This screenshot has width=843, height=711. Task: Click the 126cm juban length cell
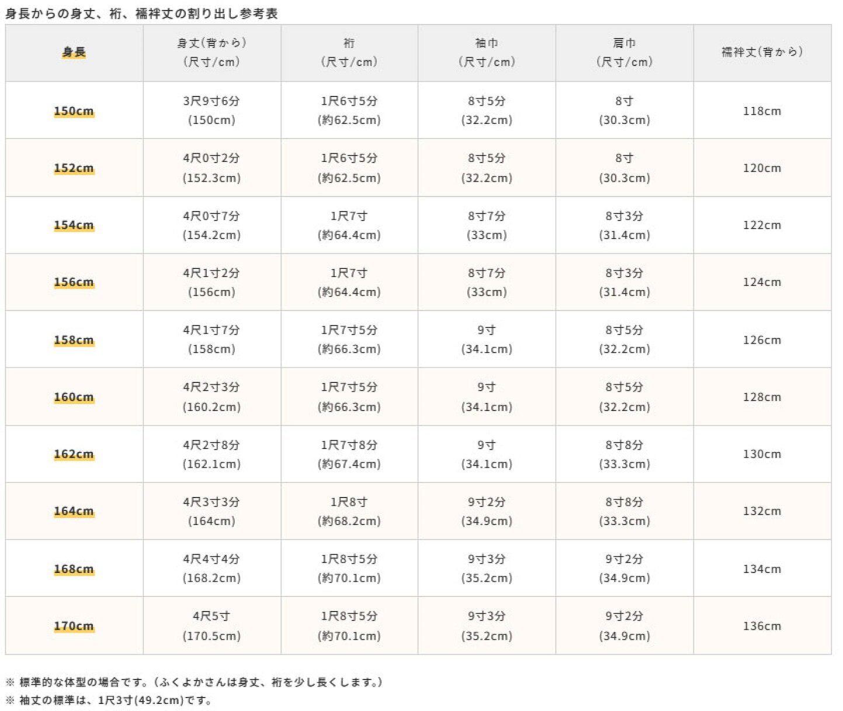[762, 340]
